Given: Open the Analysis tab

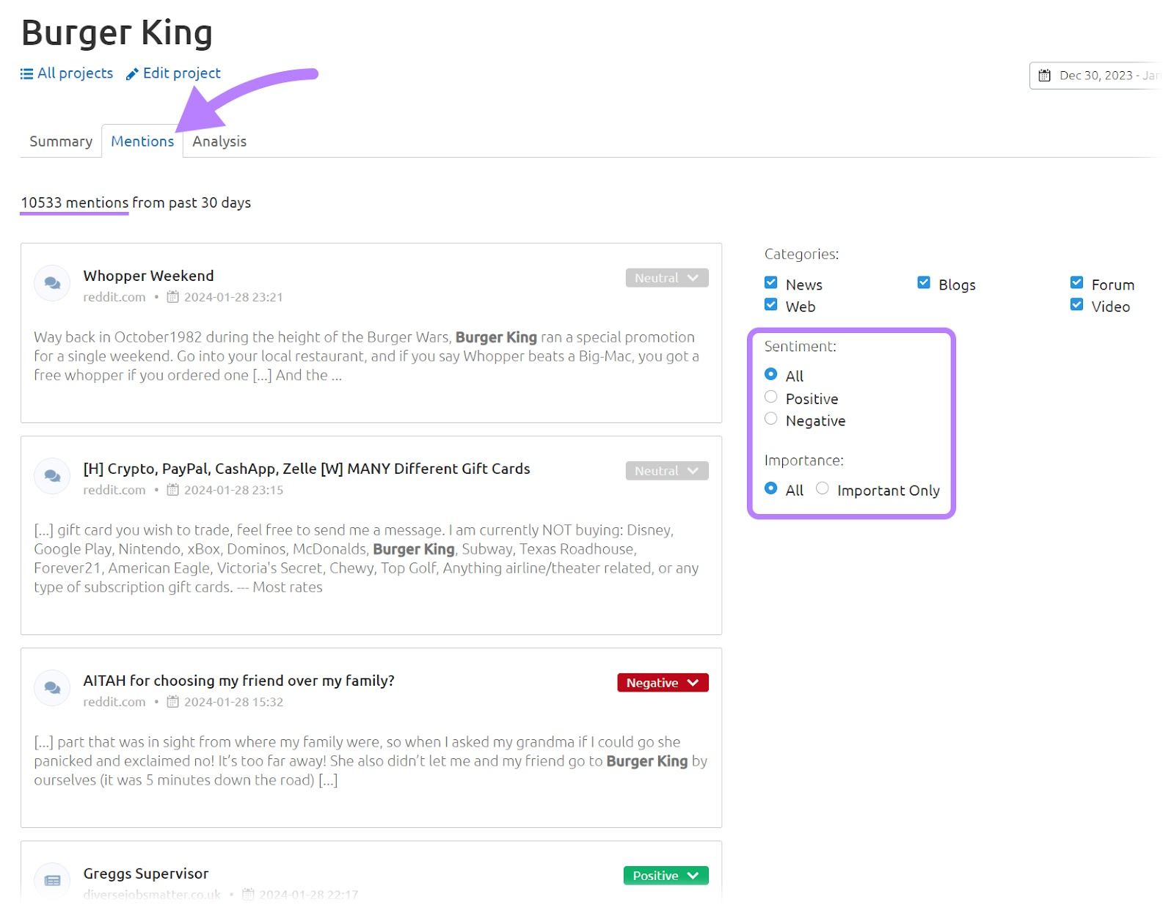Looking at the screenshot, I should [x=219, y=141].
